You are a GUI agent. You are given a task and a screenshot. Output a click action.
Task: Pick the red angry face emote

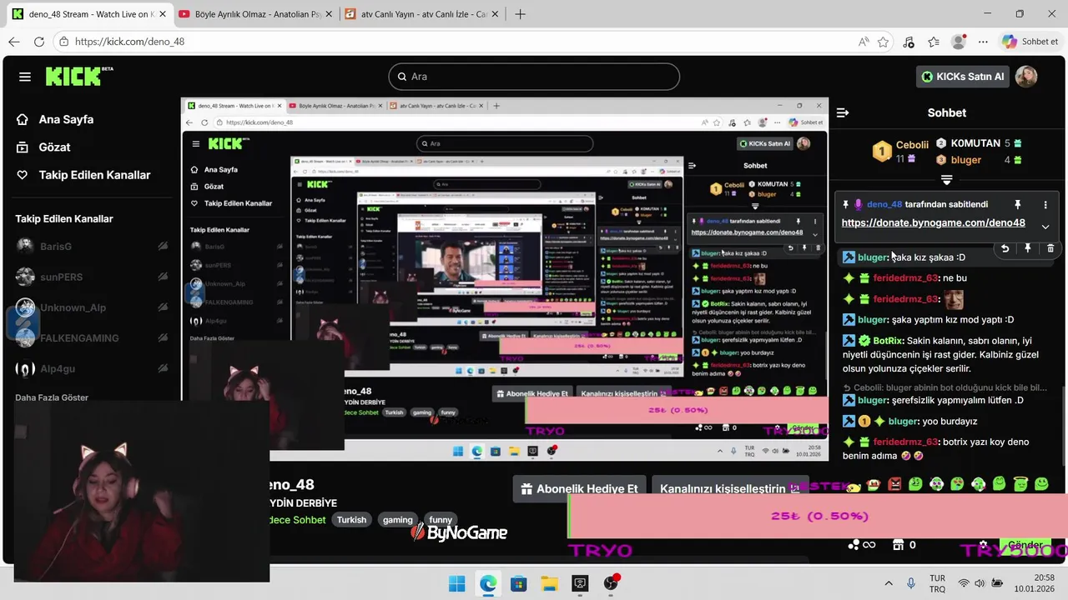click(x=894, y=484)
